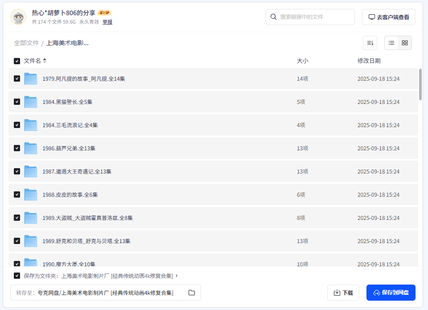The height and width of the screenshot is (310, 428).
Task: Toggle the select-all files checkbox
Action: point(17,61)
